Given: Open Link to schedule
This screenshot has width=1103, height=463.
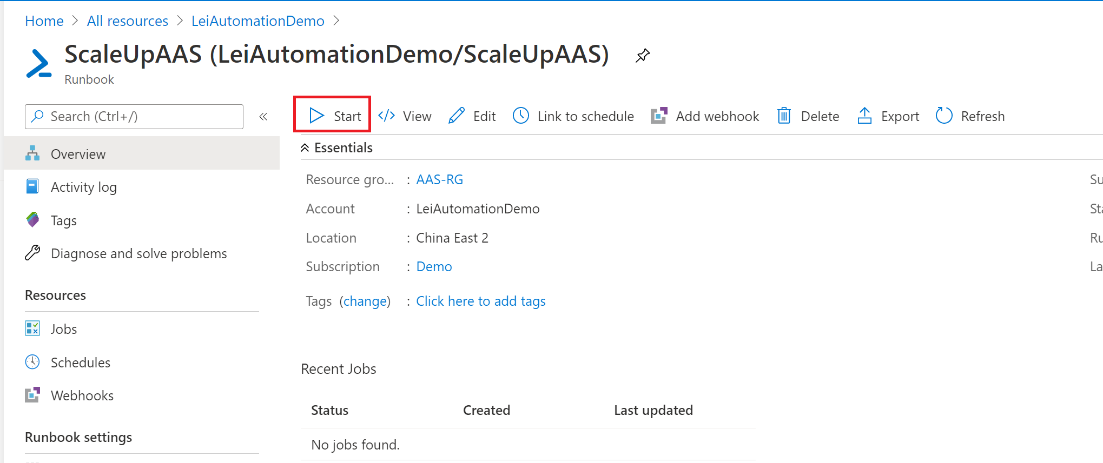Looking at the screenshot, I should pos(573,116).
